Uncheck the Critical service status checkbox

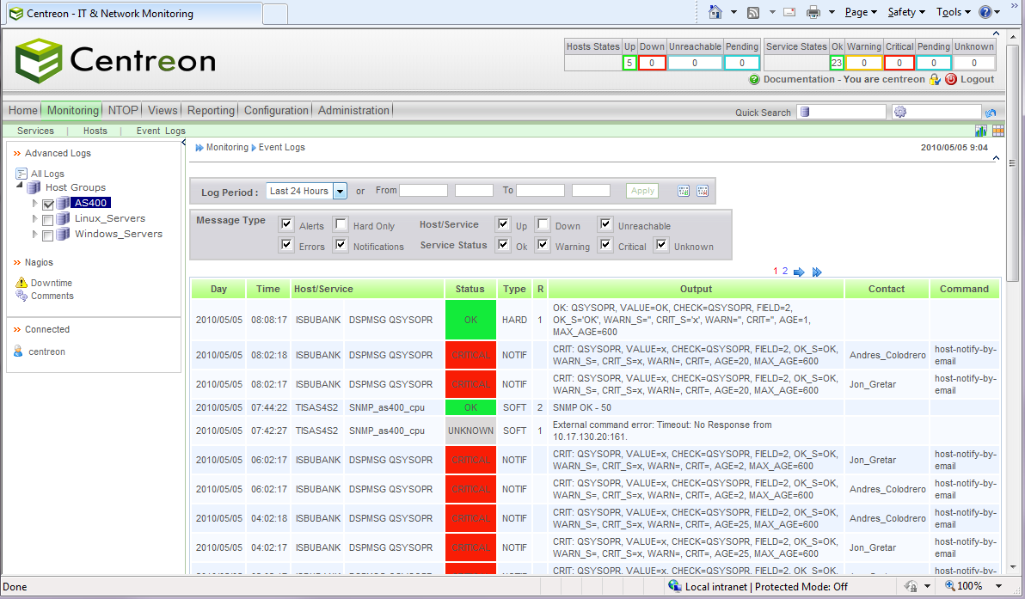(605, 245)
